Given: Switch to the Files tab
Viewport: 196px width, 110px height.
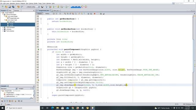Looking at the screenshot, I should 10,11.
